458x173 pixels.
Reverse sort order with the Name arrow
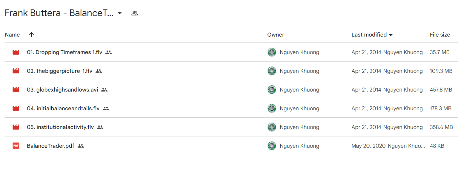click(x=31, y=34)
